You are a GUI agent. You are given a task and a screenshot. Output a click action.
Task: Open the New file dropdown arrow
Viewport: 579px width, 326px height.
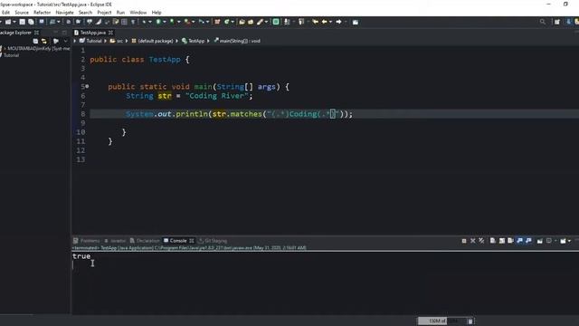click(14, 22)
